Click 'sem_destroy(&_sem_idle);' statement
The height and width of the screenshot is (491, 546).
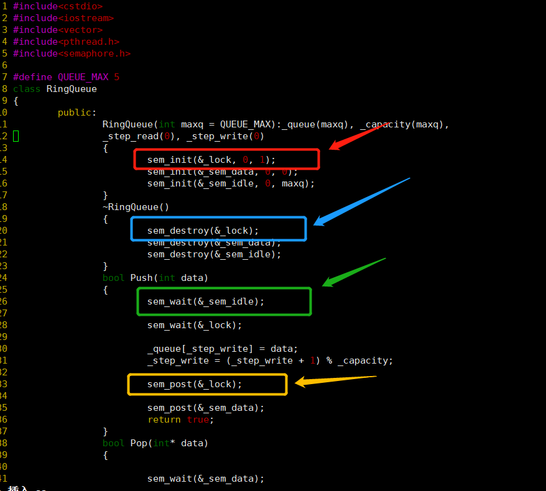pos(214,254)
